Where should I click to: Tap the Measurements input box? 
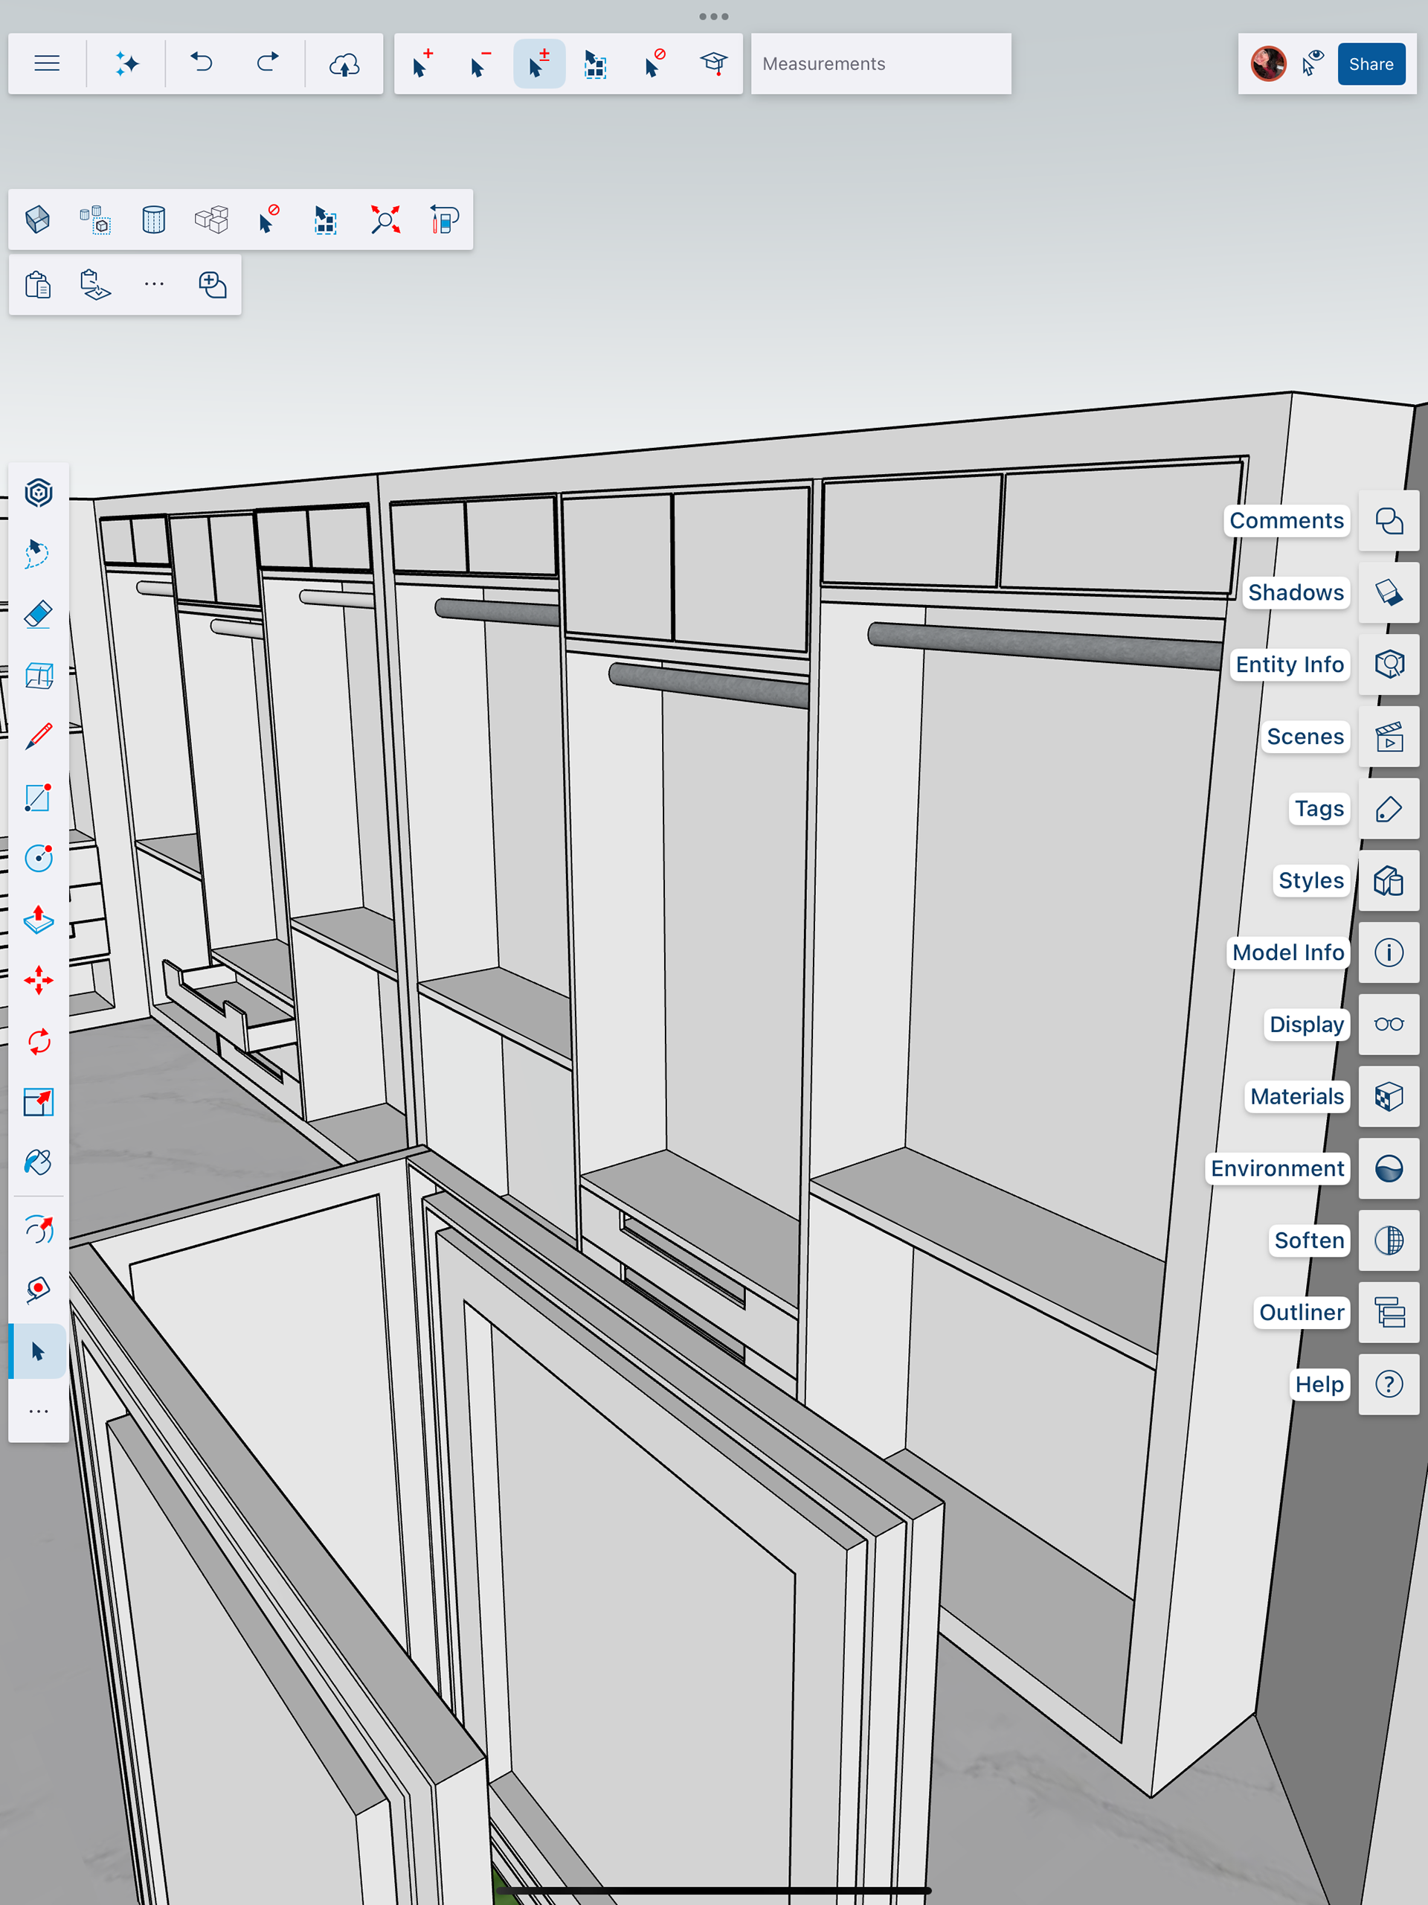tap(881, 64)
